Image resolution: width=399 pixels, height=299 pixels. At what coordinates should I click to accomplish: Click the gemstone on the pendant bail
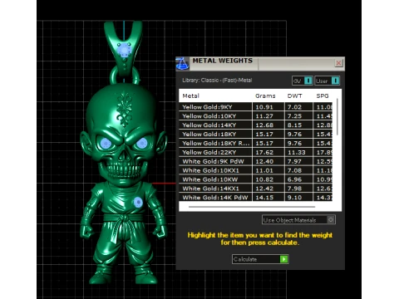[x=124, y=50]
